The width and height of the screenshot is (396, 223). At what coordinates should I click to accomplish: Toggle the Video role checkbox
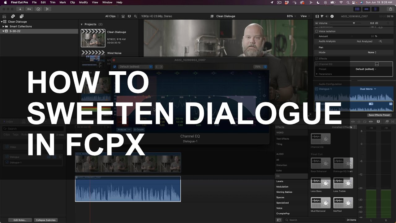coord(7,147)
